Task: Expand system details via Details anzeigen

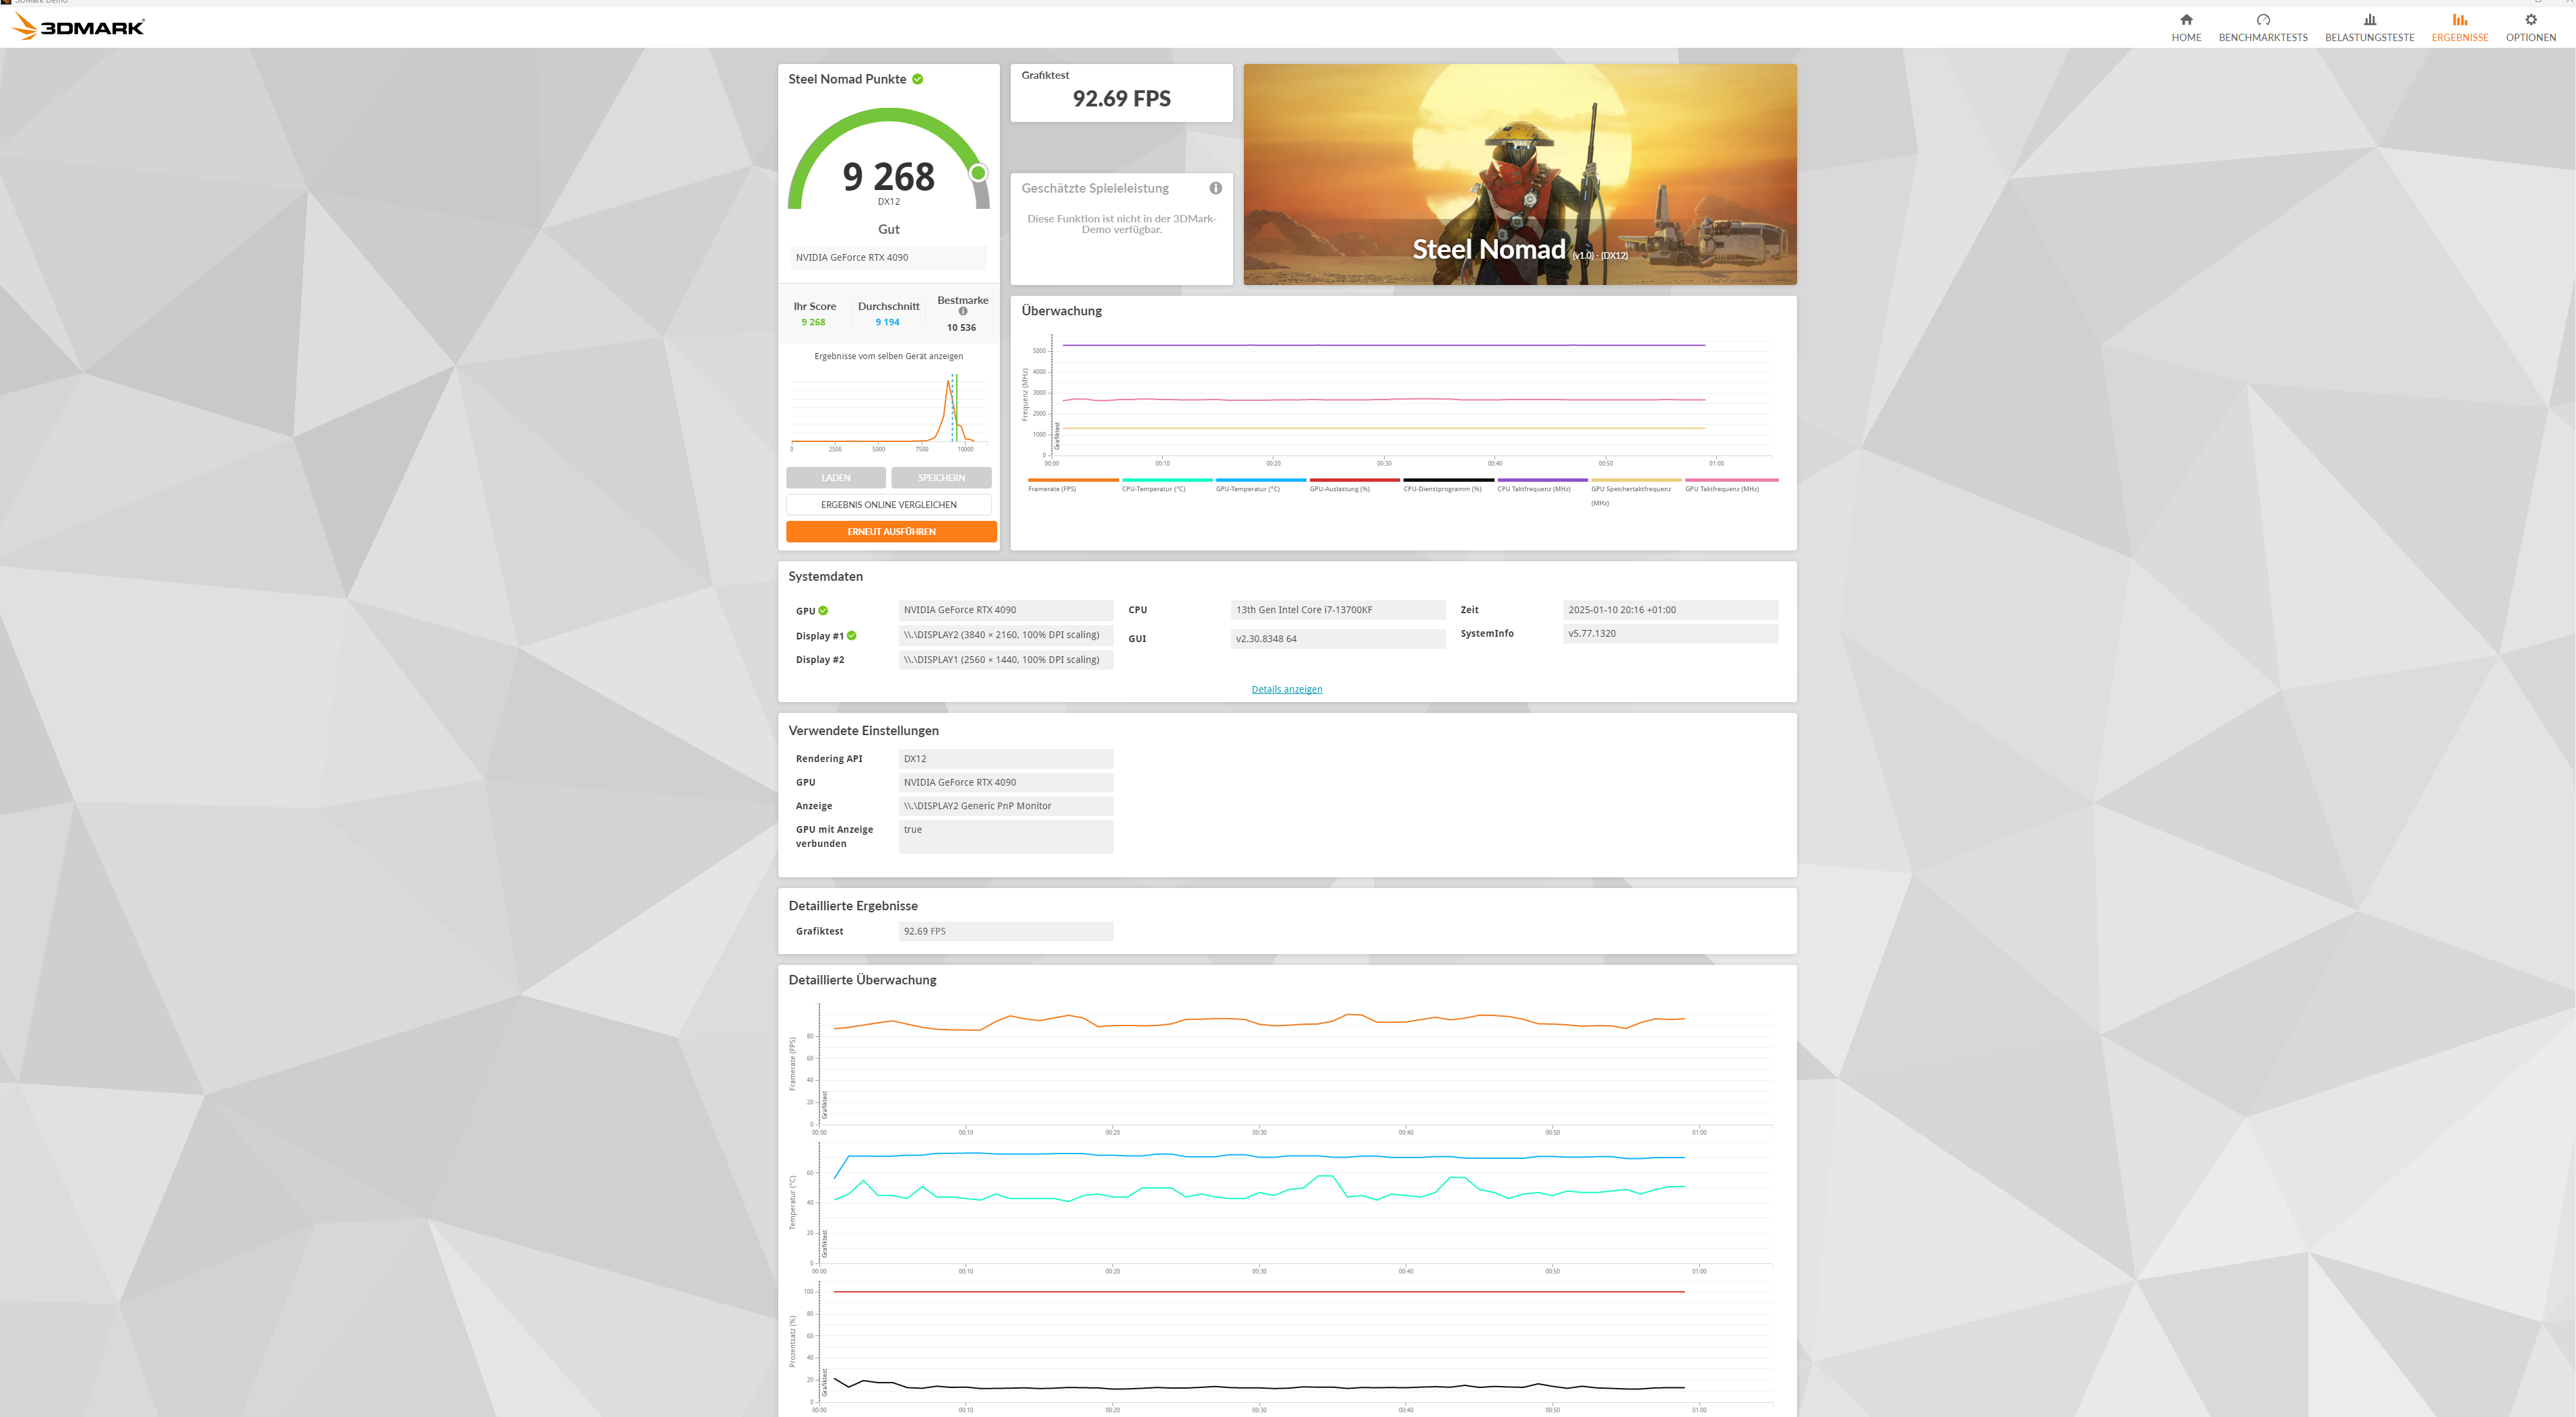Action: [x=1286, y=689]
